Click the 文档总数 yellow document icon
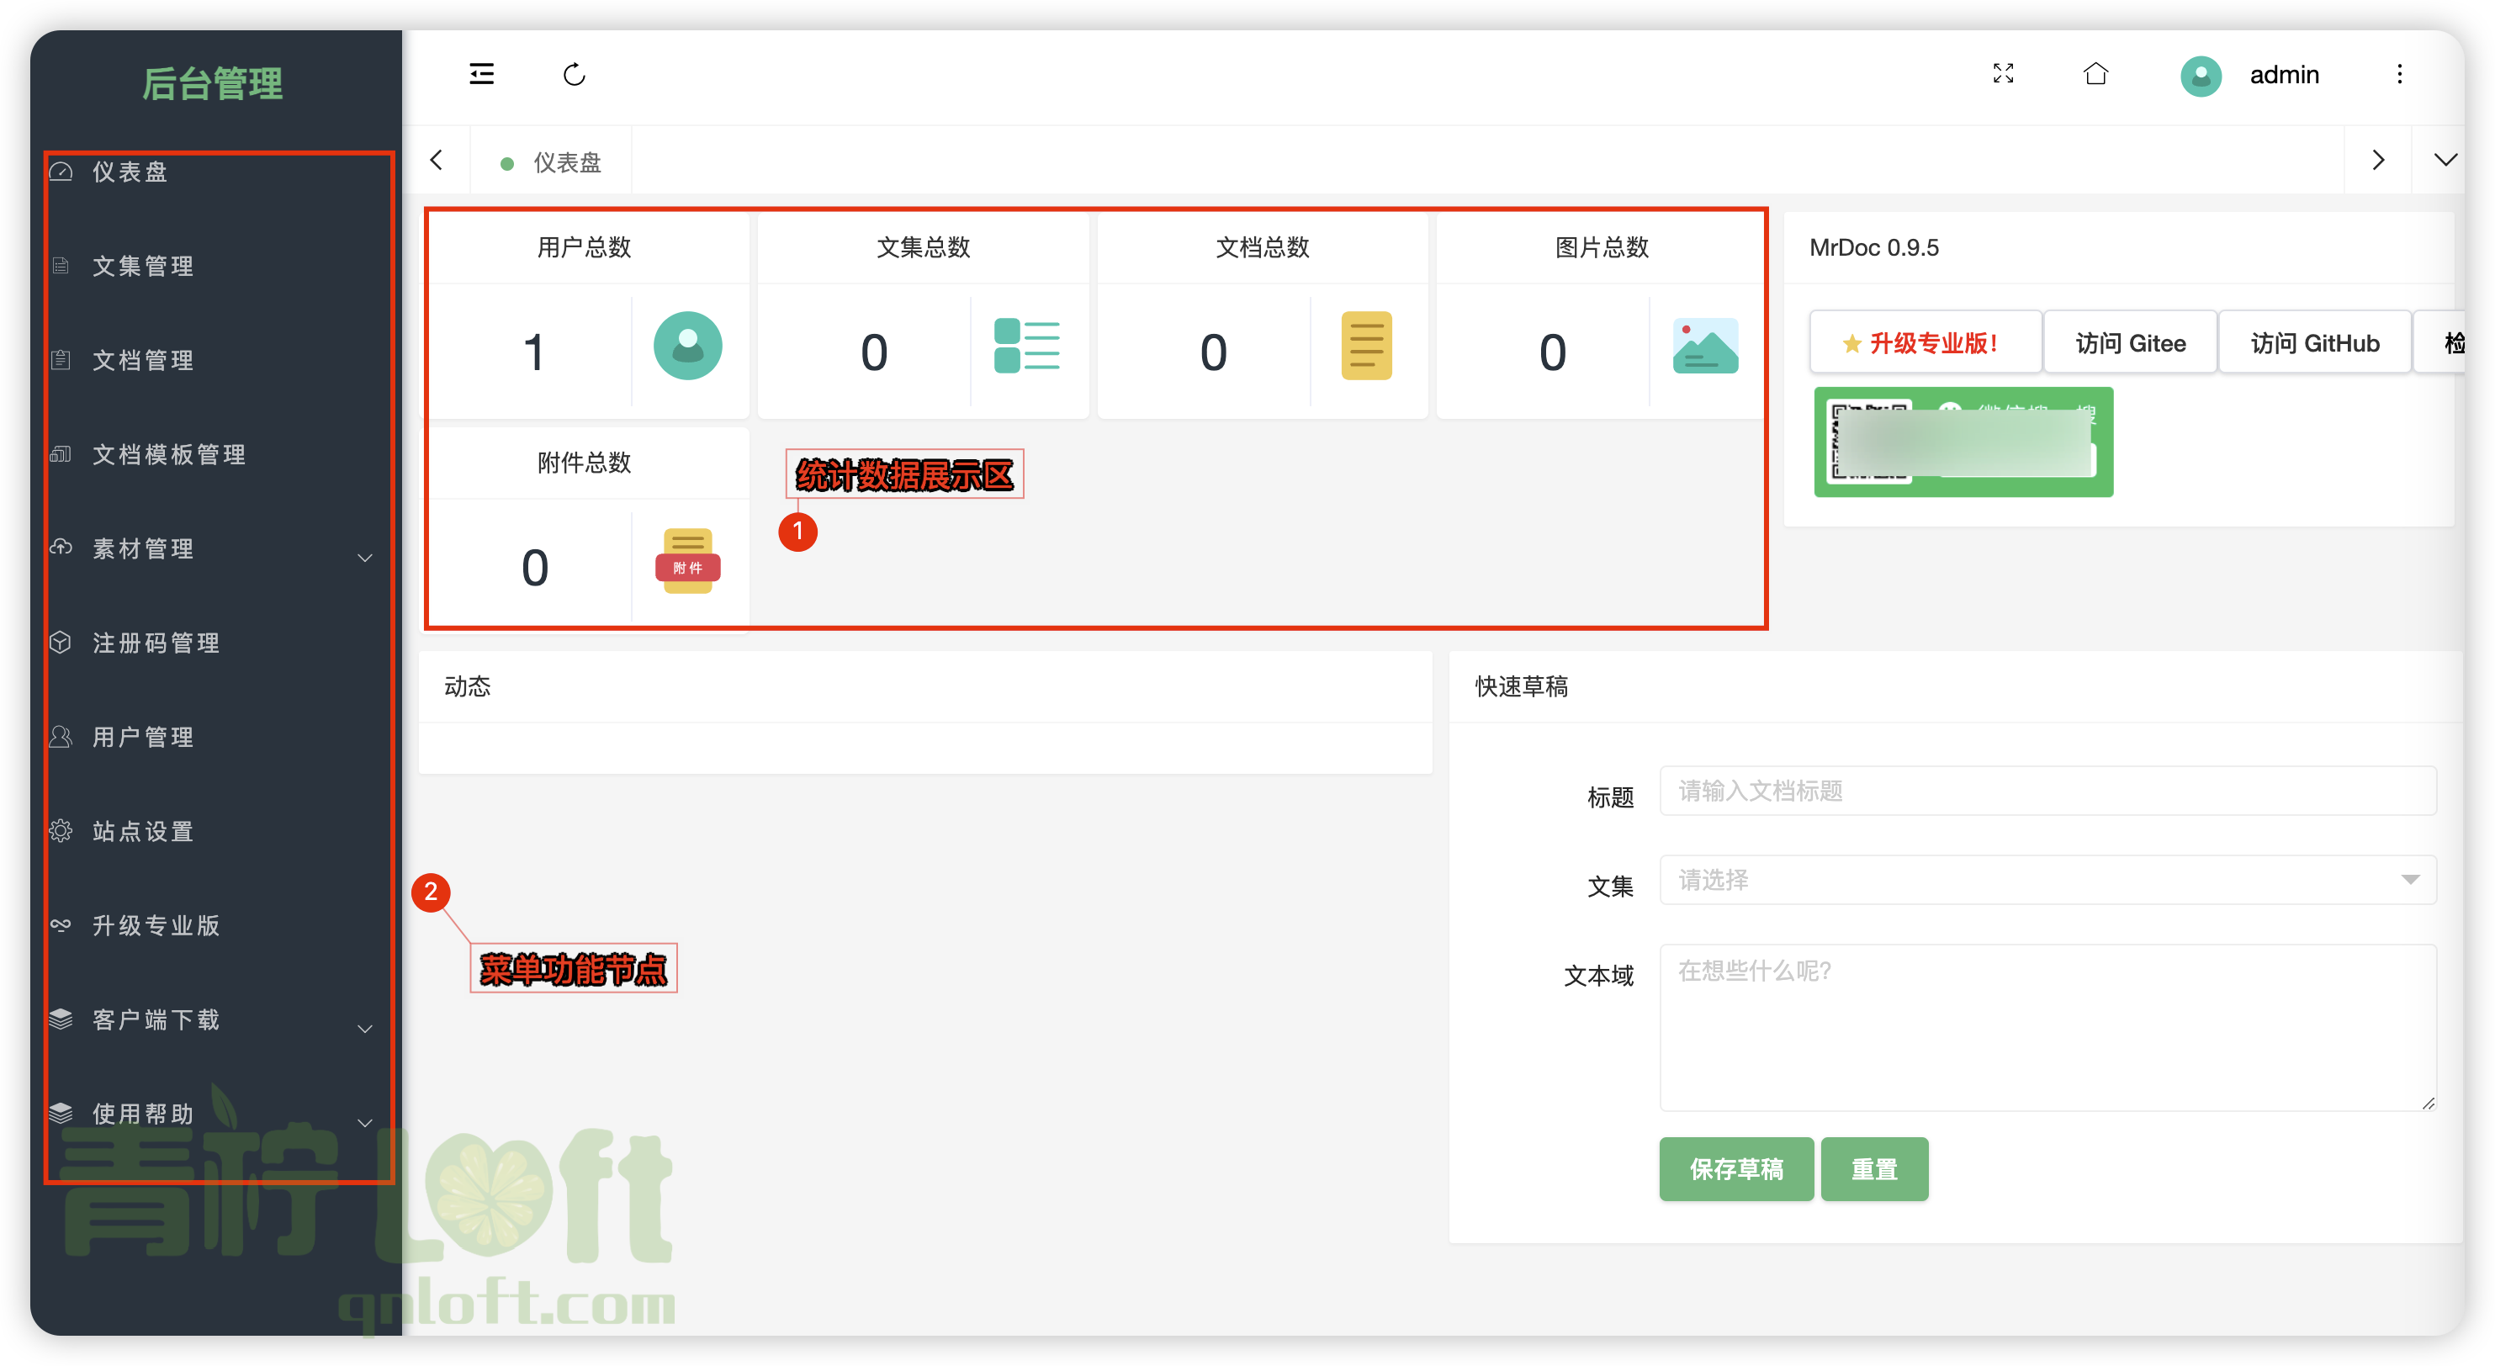2495x1366 pixels. click(x=1365, y=346)
